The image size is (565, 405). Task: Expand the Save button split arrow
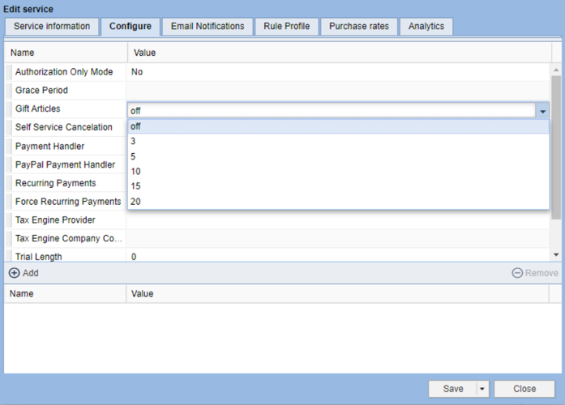(x=482, y=389)
